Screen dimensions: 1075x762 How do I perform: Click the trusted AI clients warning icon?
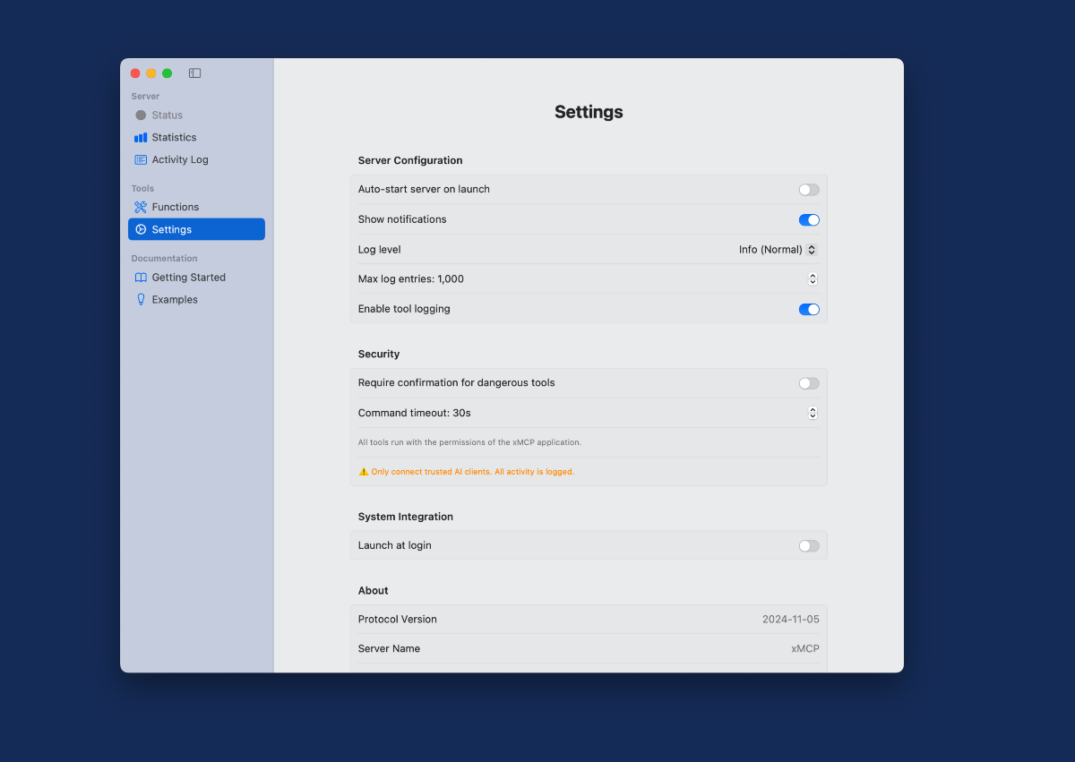[364, 472]
